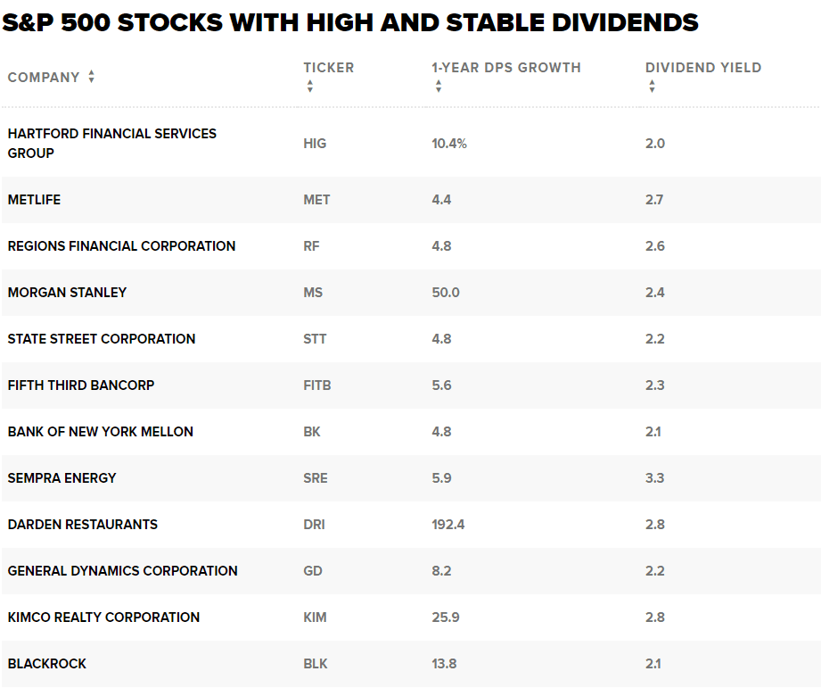This screenshot has height=688, width=821.
Task: Click the SRE ticker symbol
Action: click(316, 478)
